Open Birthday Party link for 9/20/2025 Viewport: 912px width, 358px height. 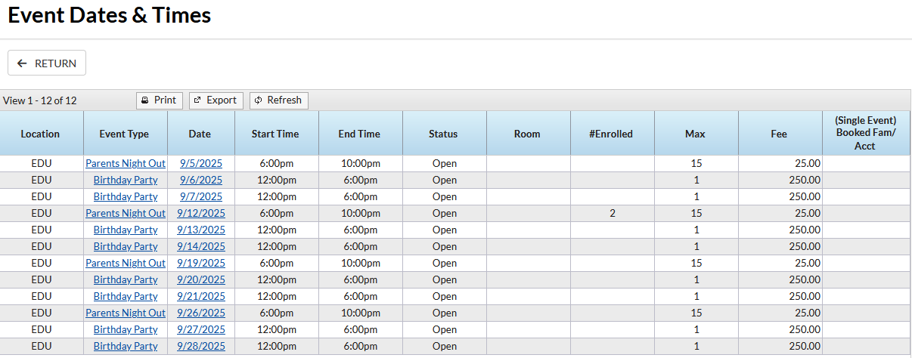pyautogui.click(x=126, y=279)
